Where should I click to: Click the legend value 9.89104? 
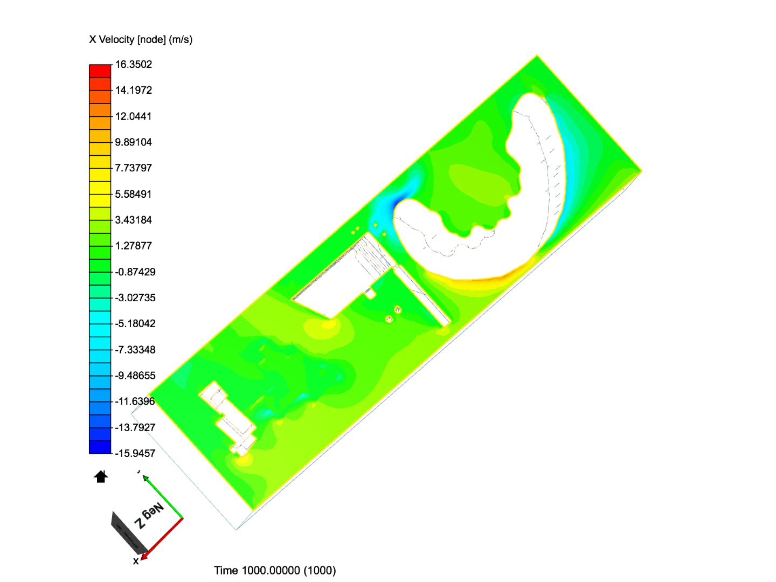134,142
